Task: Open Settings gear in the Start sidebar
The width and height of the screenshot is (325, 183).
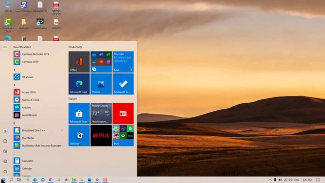Action: click(x=5, y=161)
